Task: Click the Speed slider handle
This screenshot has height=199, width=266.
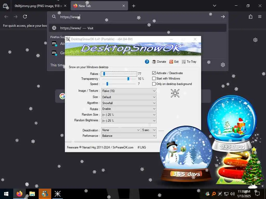Action: click(x=107, y=84)
